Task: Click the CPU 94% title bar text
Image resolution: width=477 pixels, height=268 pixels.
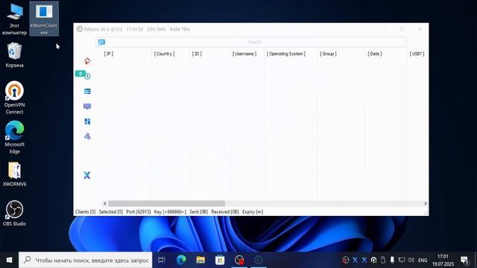Action: 157,30
